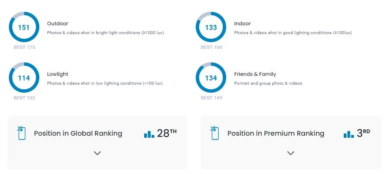Expand the Global Ranking chevron
386x174 pixels.
[x=97, y=153]
